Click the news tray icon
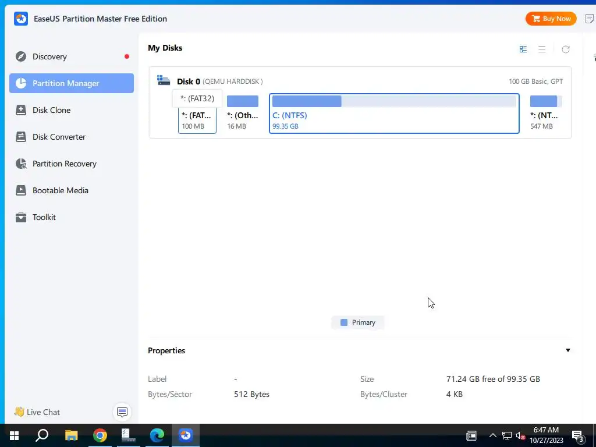 (471, 435)
